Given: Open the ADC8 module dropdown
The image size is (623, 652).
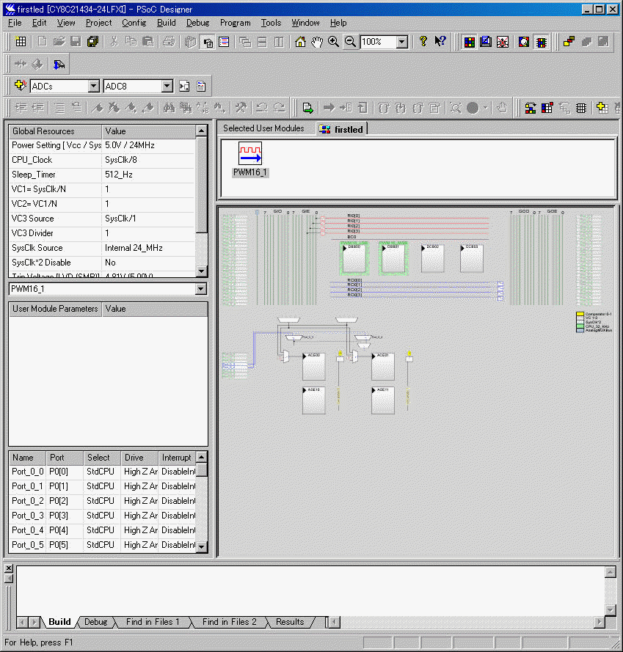Looking at the screenshot, I should click(x=167, y=86).
